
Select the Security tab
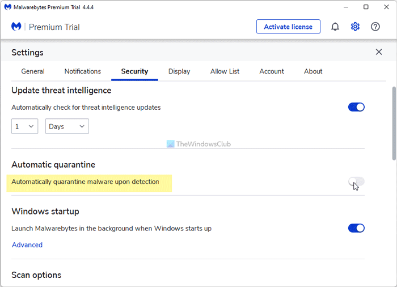click(134, 71)
